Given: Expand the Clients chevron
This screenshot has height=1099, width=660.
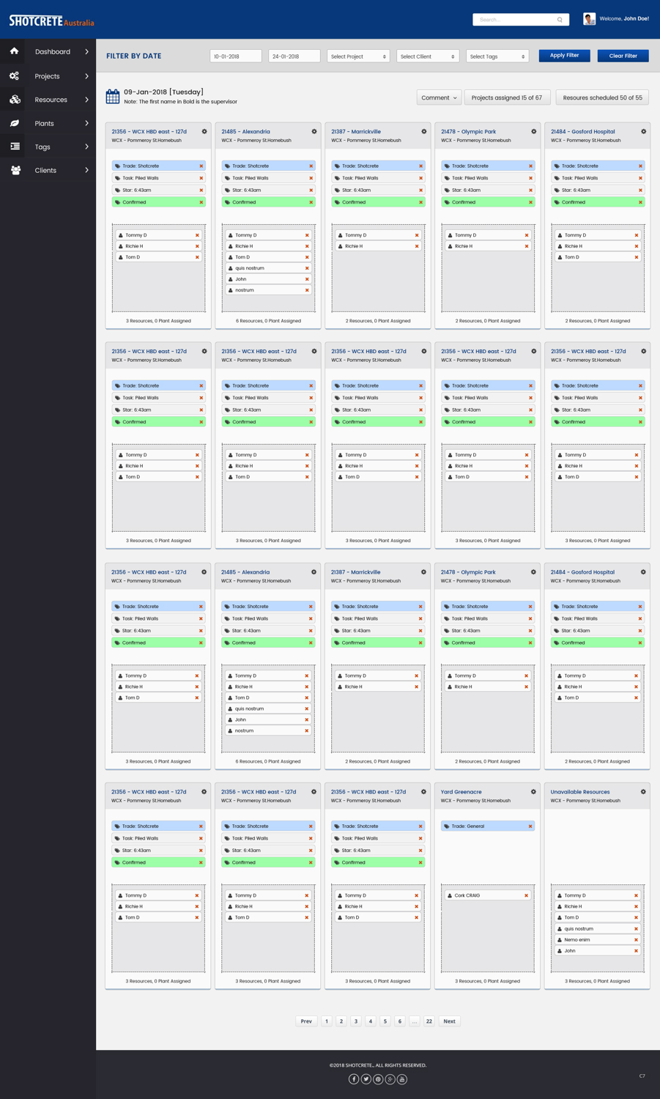Looking at the screenshot, I should pyautogui.click(x=86, y=170).
